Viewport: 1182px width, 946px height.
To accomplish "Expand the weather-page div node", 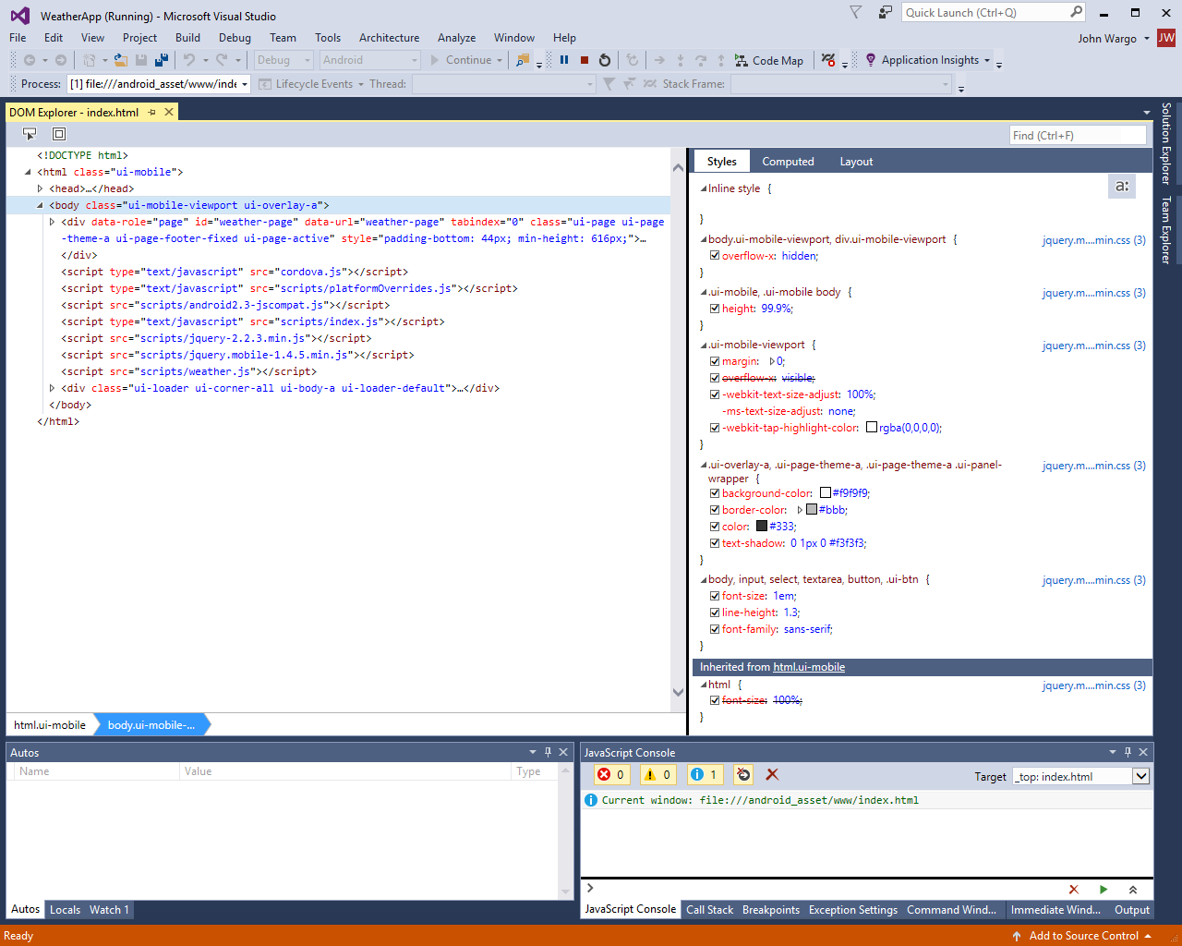I will pyautogui.click(x=52, y=222).
